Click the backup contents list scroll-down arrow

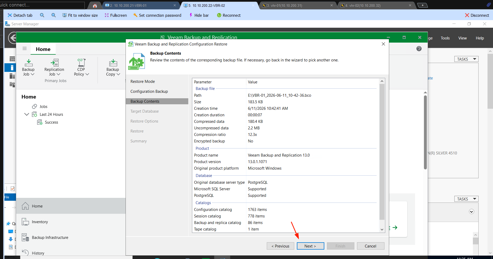(382, 229)
